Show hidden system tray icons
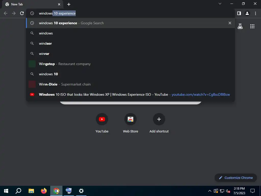The width and height of the screenshot is (261, 196). coord(210,191)
